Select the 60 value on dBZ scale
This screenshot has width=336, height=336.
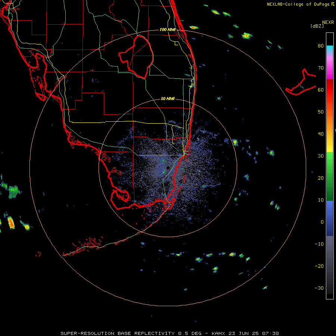[x=321, y=90]
